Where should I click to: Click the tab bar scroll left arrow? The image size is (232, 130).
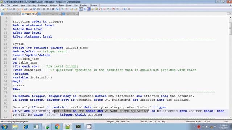228,14
